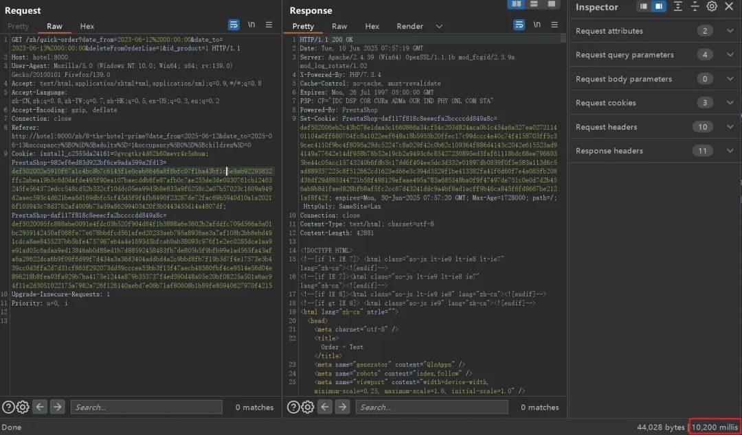
Task: Focus the Response panel search field
Action: 431,407
